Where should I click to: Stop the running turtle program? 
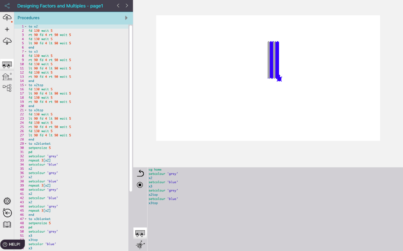click(140, 185)
